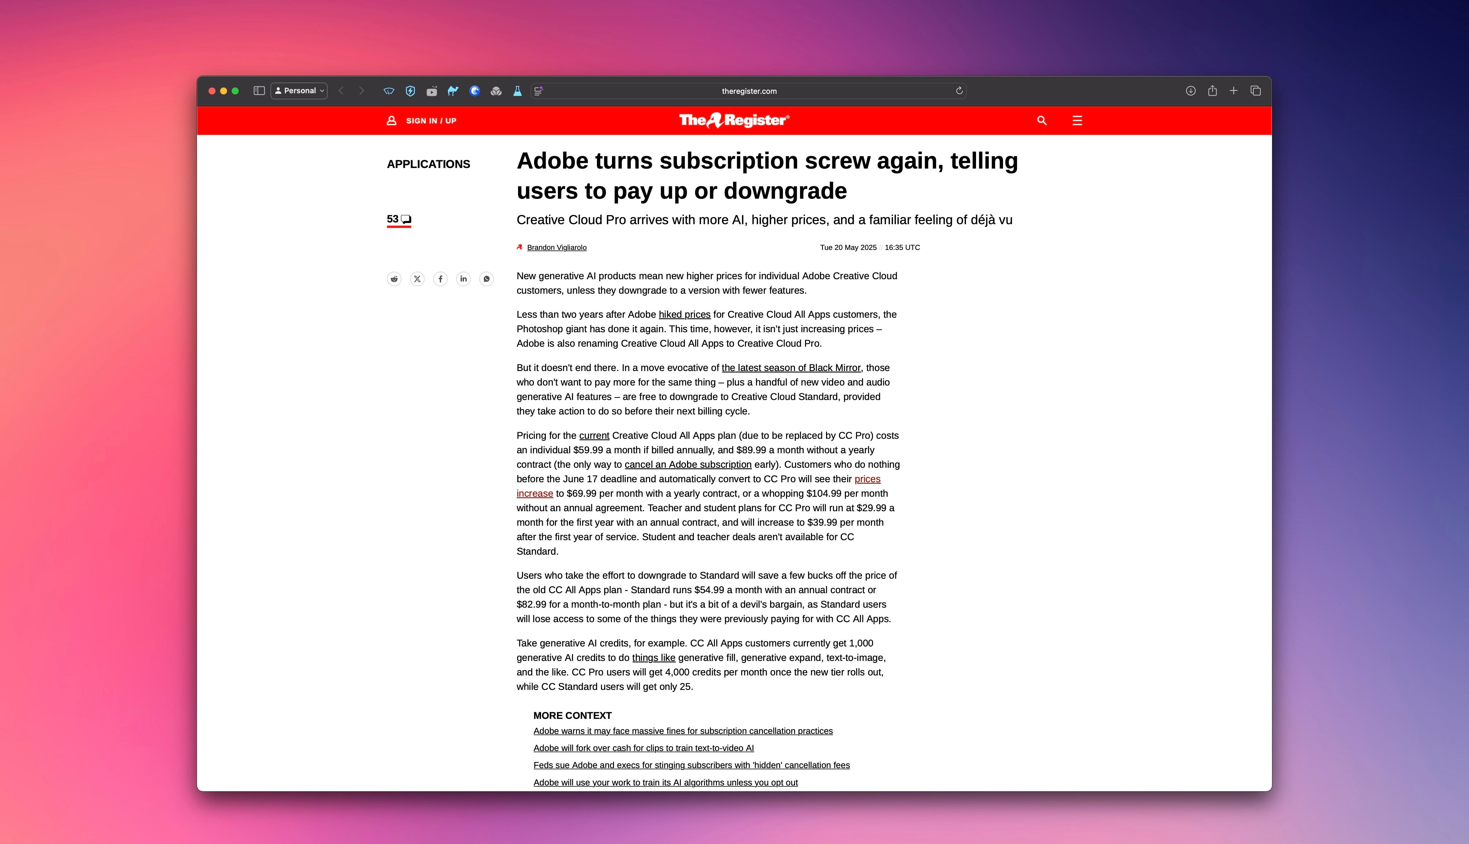
Task: Click the user account icon
Action: click(392, 120)
